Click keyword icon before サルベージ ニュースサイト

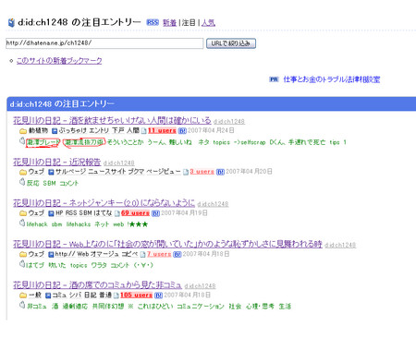coord(51,172)
